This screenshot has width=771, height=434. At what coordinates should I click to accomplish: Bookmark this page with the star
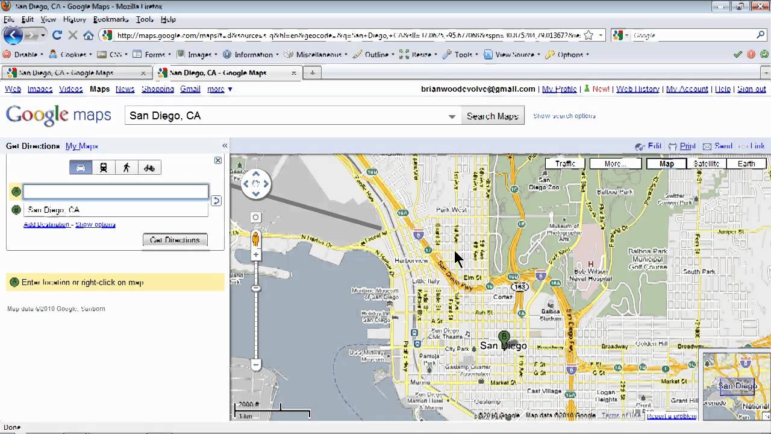click(588, 36)
